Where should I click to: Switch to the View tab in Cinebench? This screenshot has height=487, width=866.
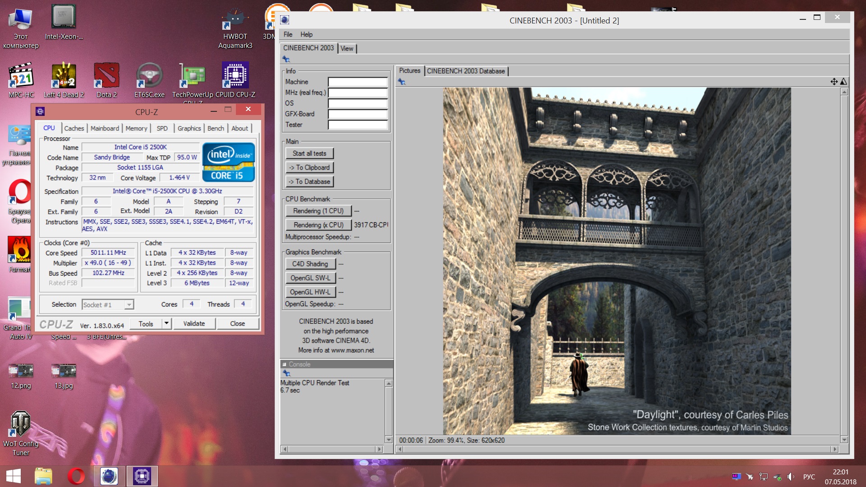(x=347, y=48)
